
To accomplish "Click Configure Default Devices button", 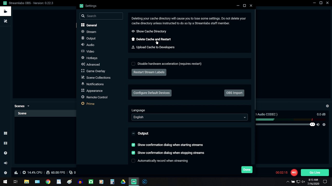I will coord(151,93).
